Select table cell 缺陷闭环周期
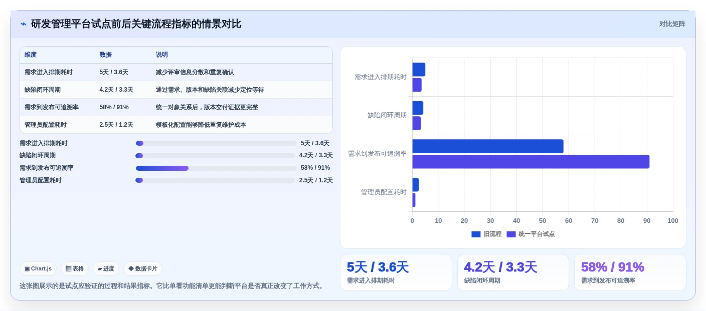Viewport: 706px width, 311px height. [43, 90]
